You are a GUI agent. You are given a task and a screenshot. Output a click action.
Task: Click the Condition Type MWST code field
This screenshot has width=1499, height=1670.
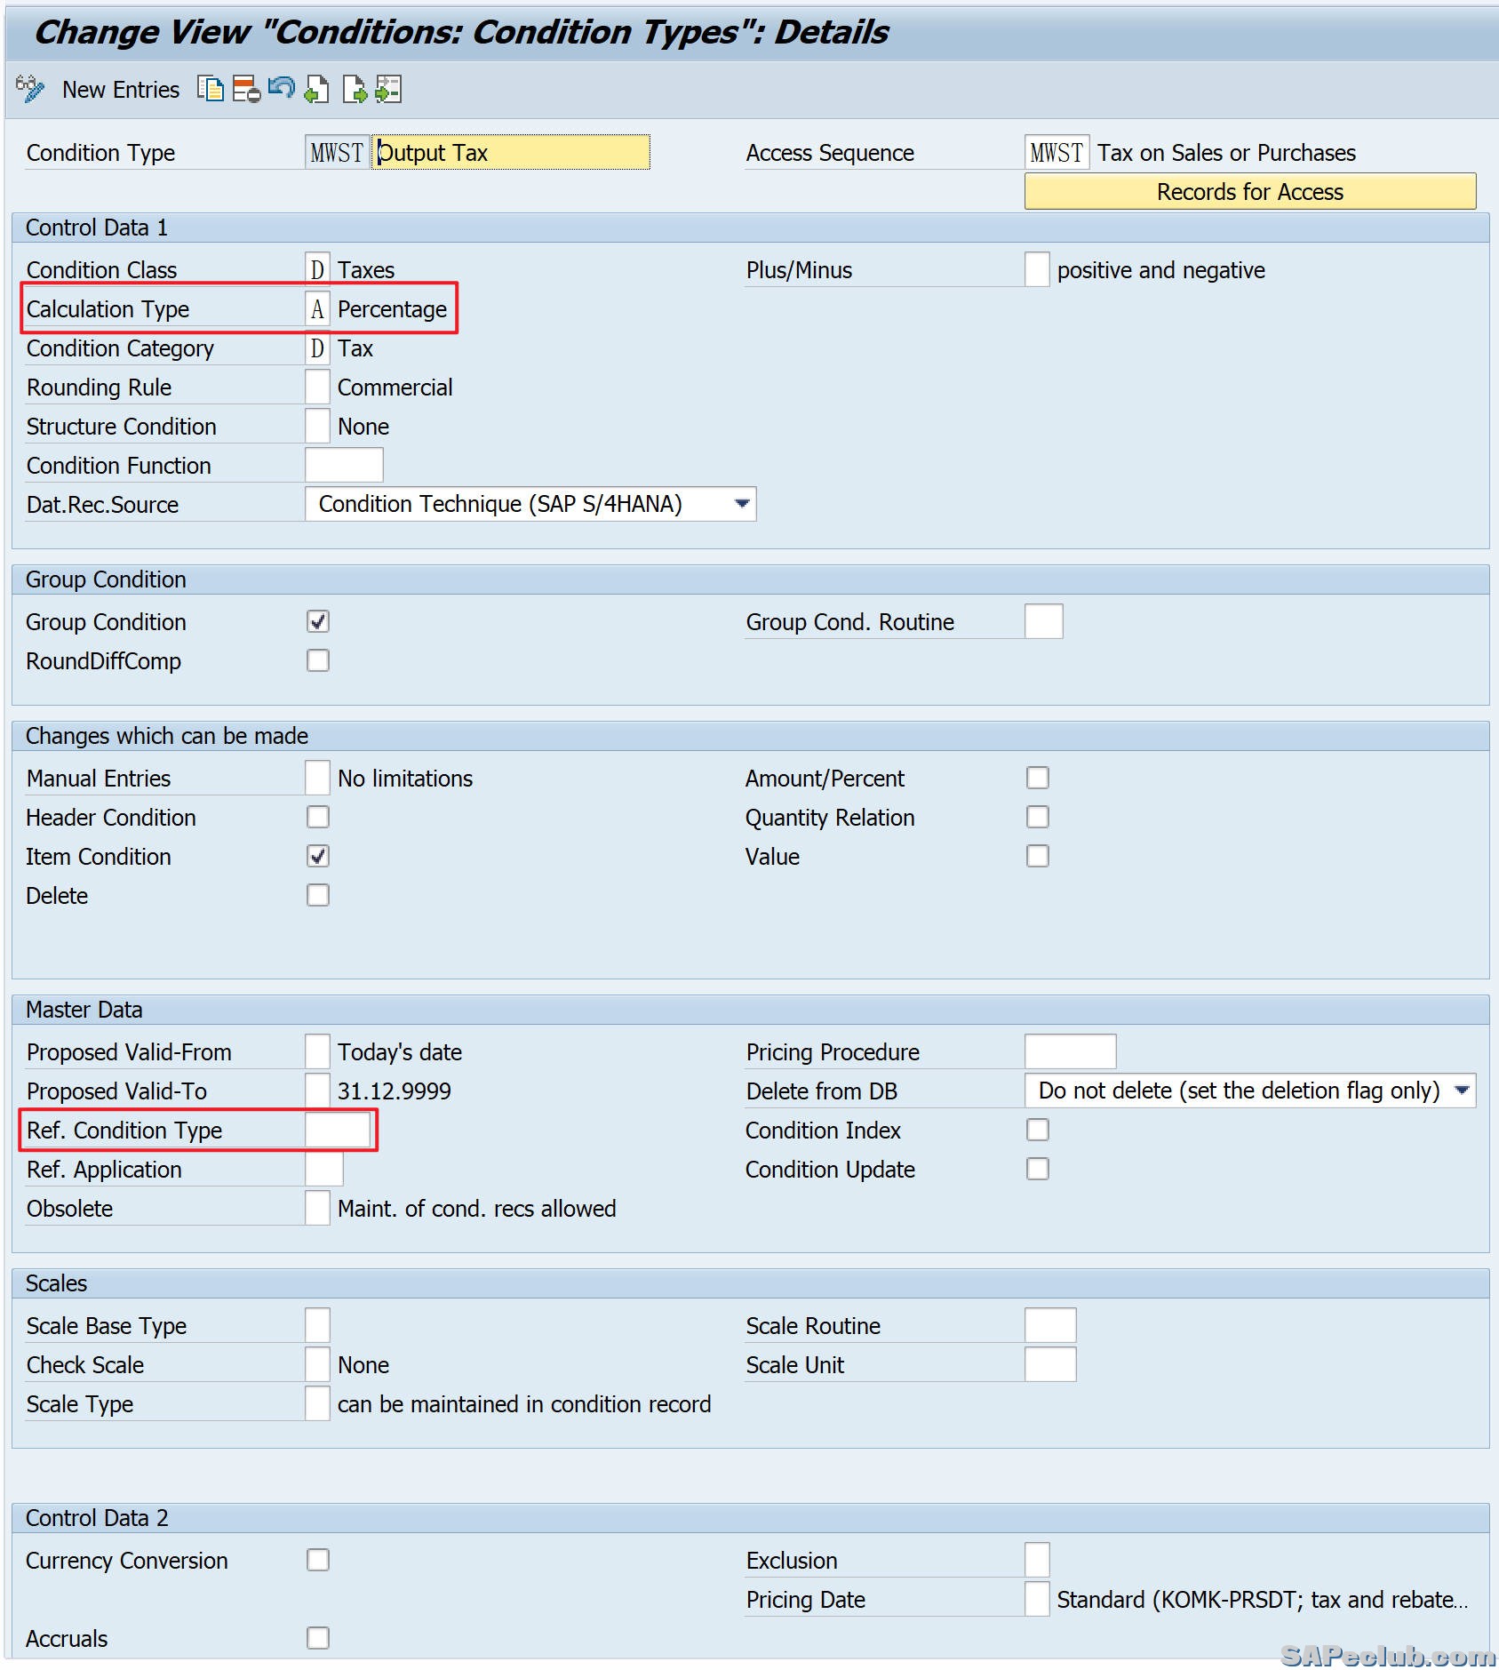[x=337, y=152]
